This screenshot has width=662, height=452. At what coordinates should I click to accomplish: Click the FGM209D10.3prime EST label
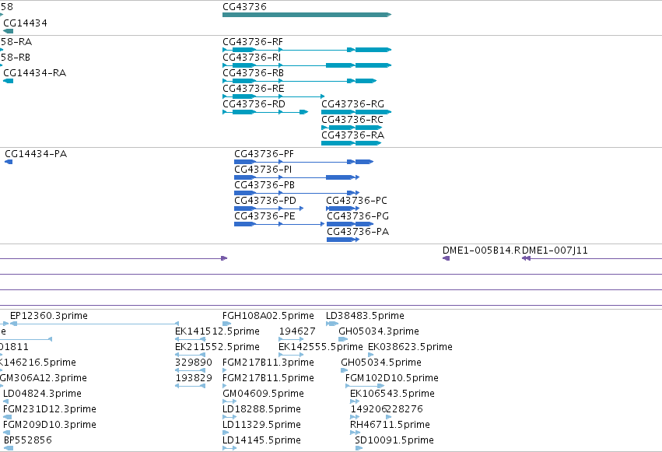click(49, 426)
